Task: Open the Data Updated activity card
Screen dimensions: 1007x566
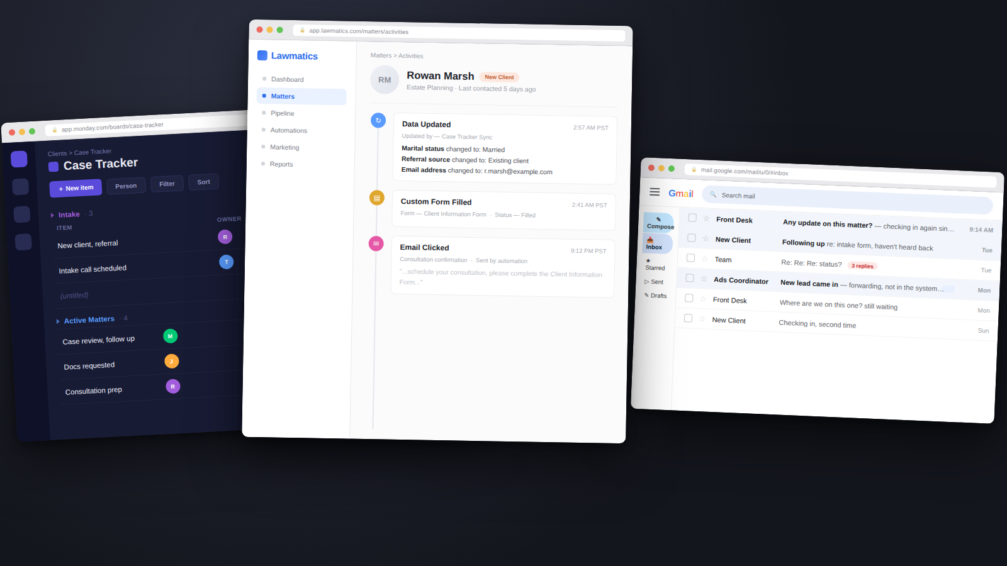Action: pyautogui.click(x=505, y=148)
